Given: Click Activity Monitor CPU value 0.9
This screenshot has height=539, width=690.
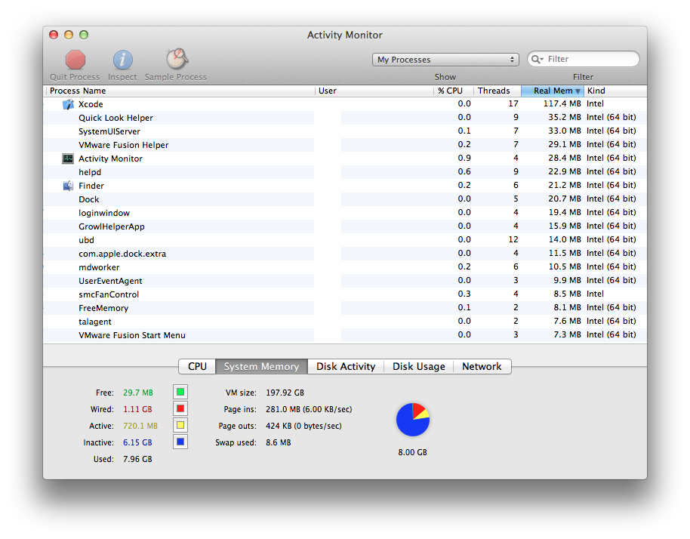Looking at the screenshot, I should pos(464,158).
